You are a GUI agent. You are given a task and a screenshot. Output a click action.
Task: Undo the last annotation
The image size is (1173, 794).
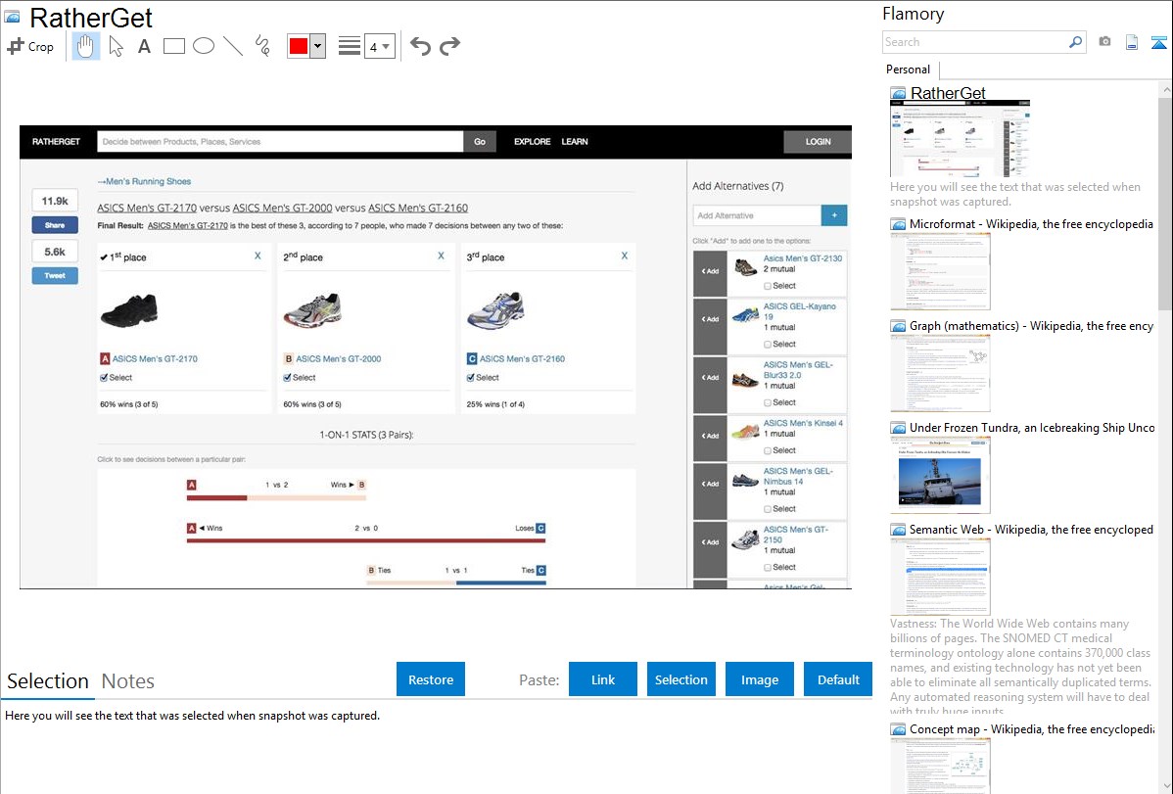pyautogui.click(x=420, y=46)
